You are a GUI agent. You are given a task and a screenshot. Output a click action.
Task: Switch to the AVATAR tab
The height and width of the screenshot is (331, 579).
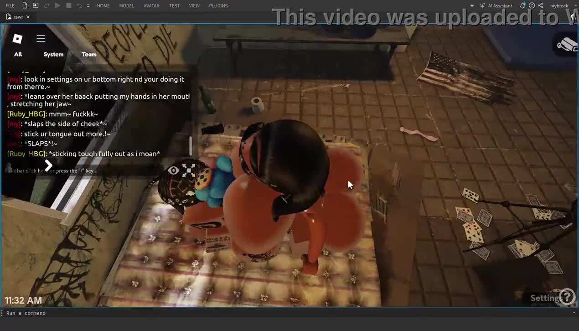pos(151,5)
